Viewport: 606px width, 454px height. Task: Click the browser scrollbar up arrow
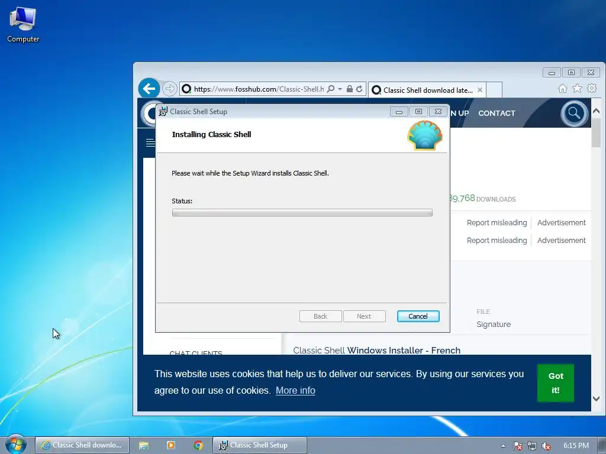pyautogui.click(x=596, y=111)
